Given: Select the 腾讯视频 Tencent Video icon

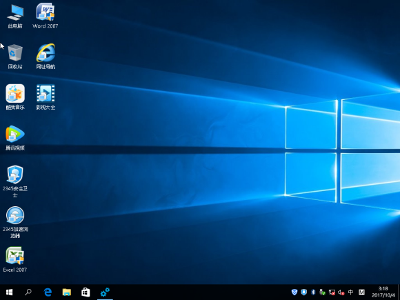Looking at the screenshot, I should (x=15, y=138).
